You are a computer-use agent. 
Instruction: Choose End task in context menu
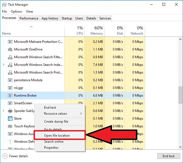tap(60, 108)
